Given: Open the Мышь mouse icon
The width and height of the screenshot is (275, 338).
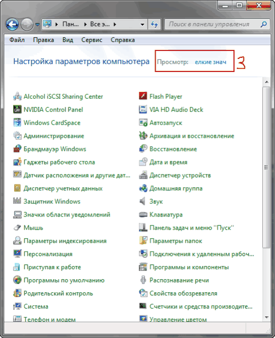Looking at the screenshot, I should [x=17, y=228].
